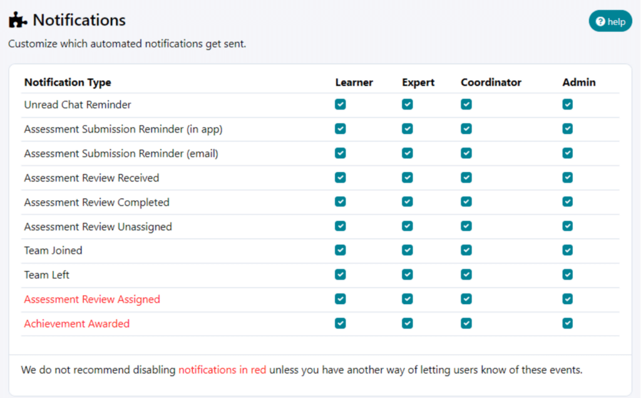Click the Assessment Review Assigned red label
The height and width of the screenshot is (398, 641).
coord(92,300)
